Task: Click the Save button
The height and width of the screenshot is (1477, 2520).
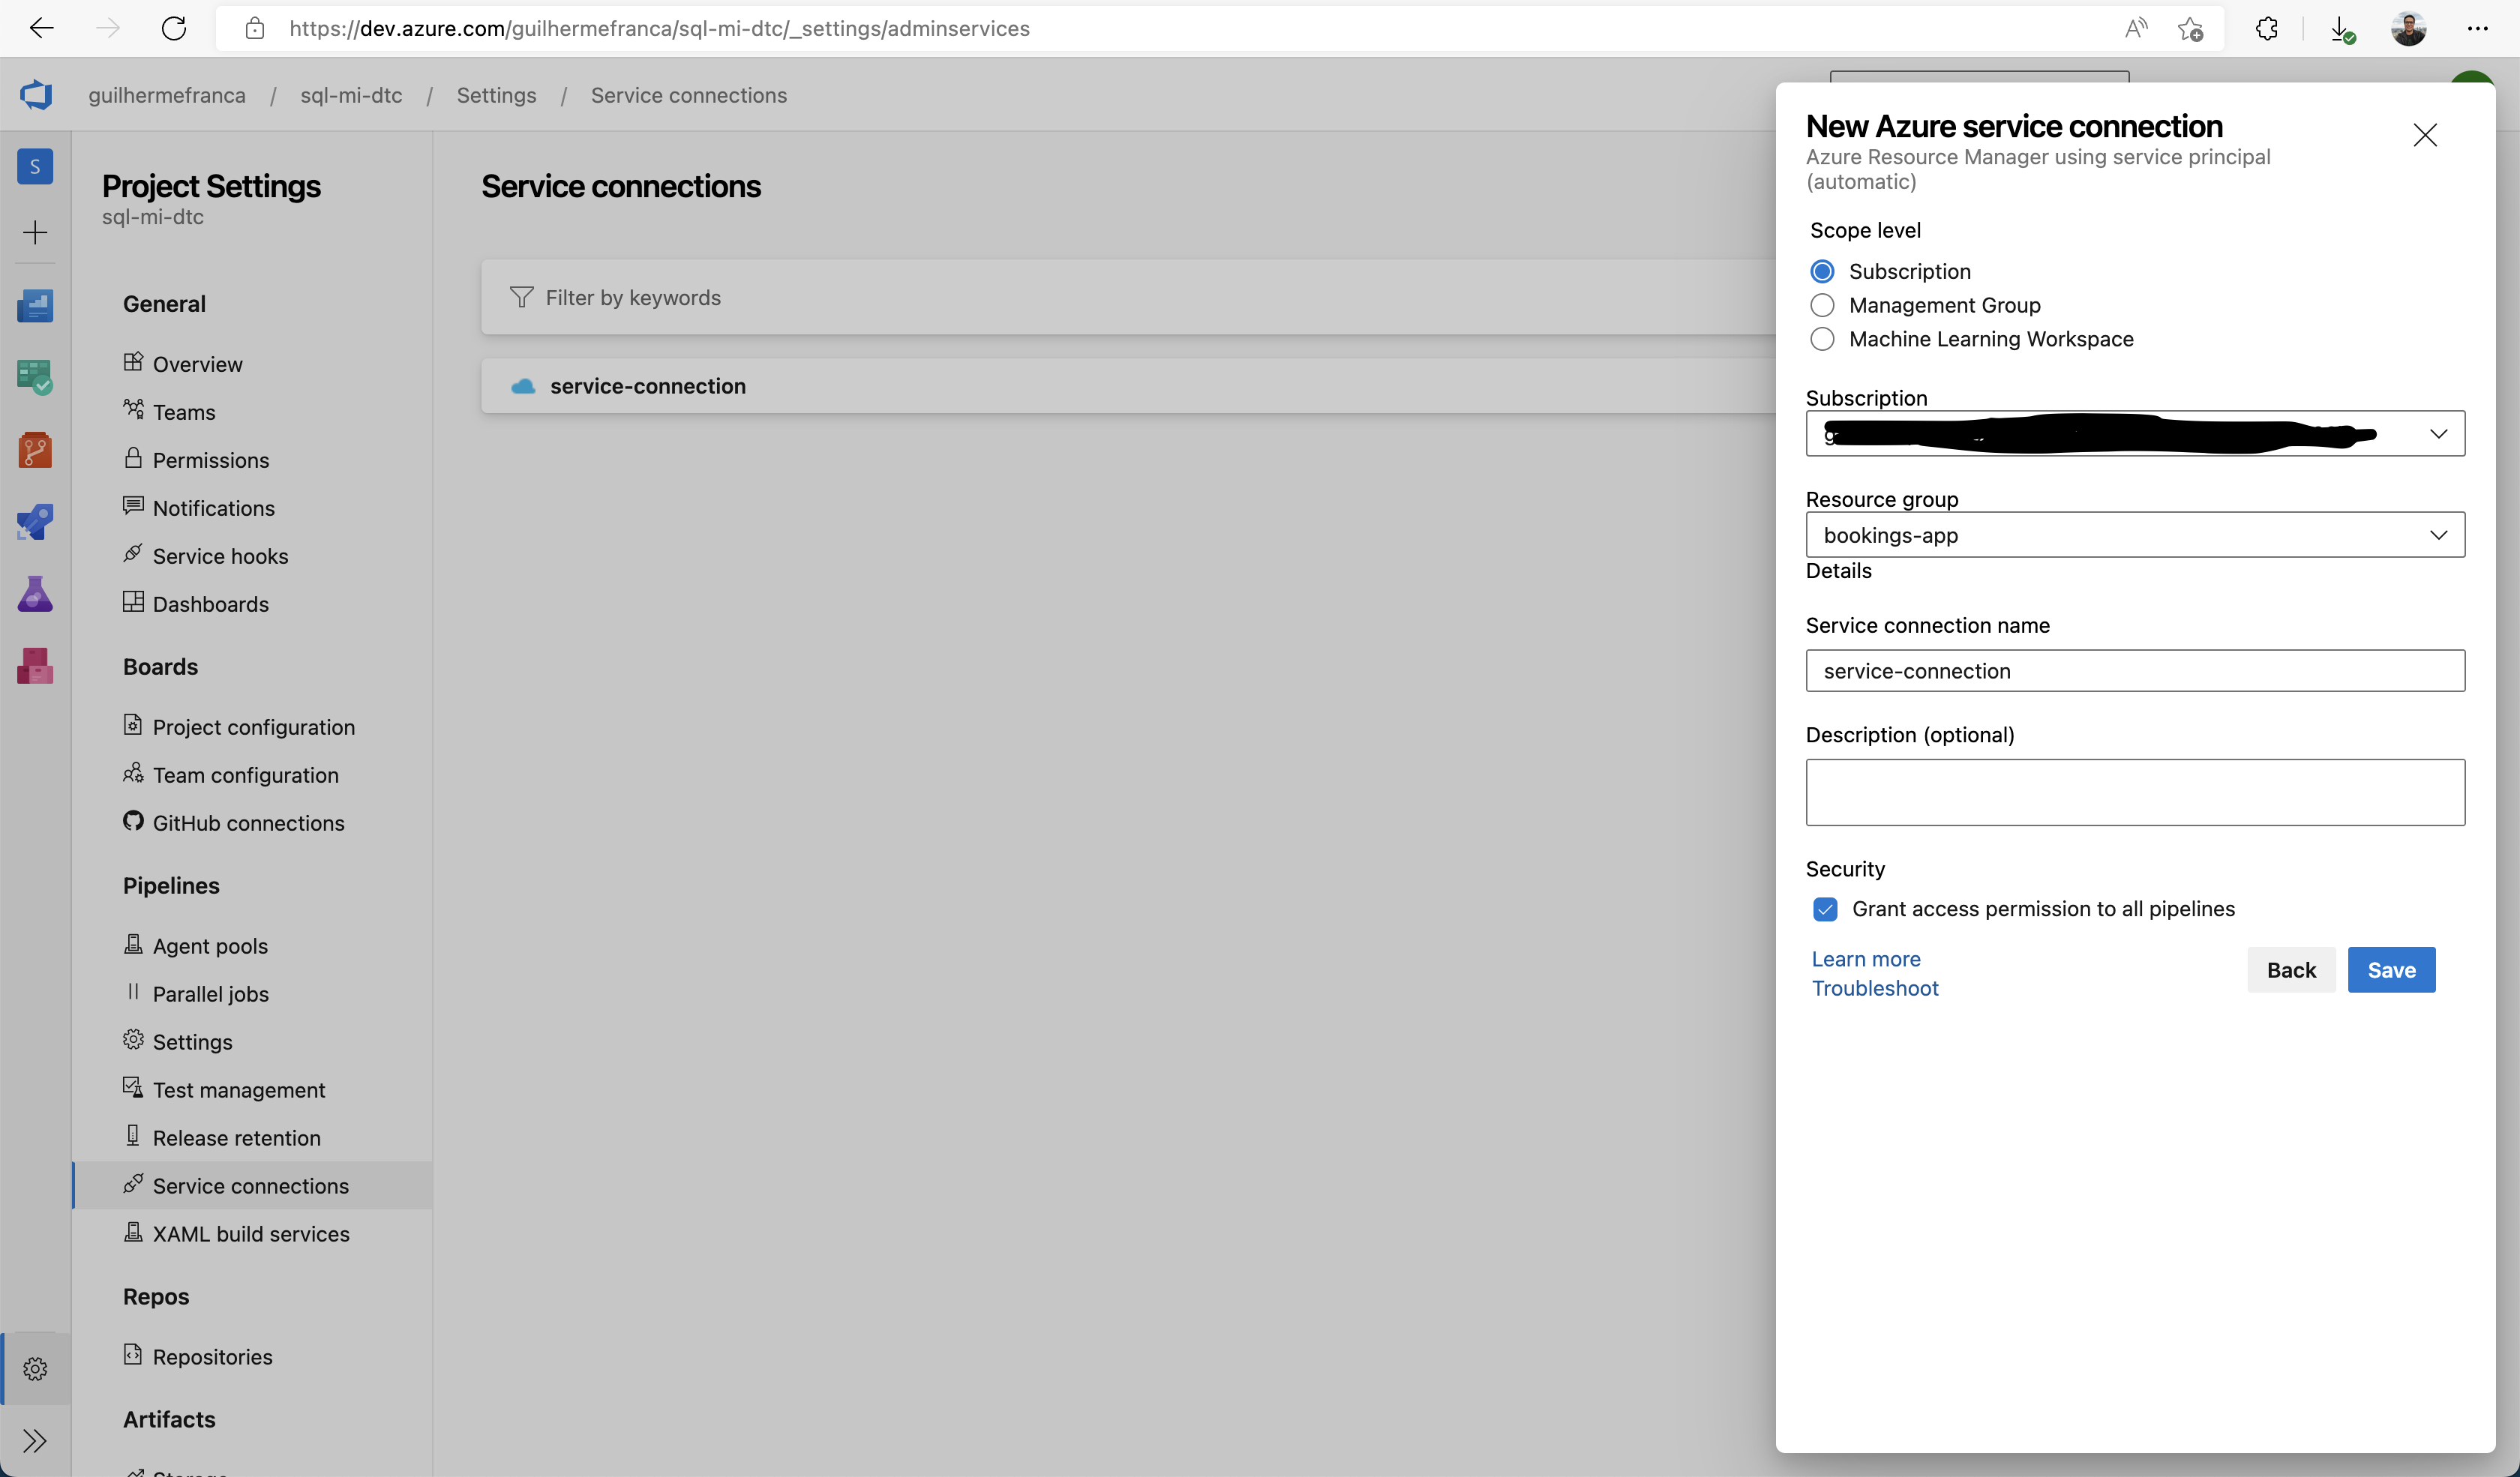Action: [2391, 969]
